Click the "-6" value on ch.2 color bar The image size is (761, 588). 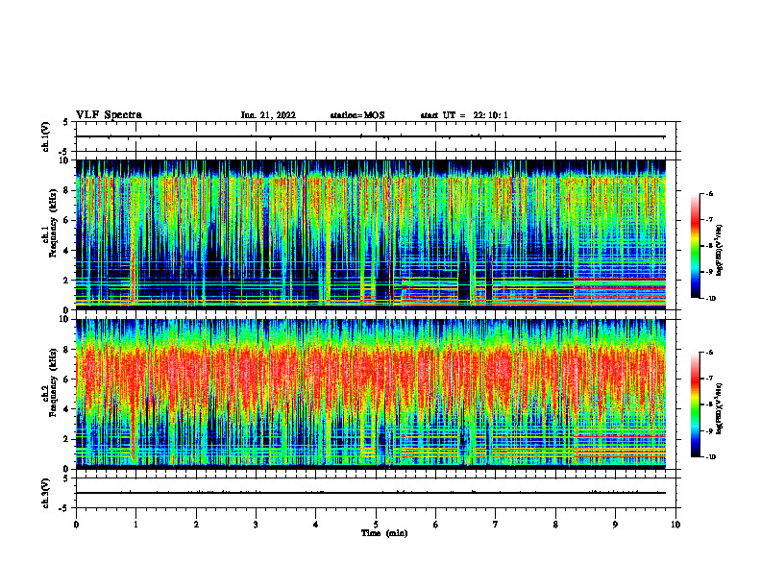point(710,353)
